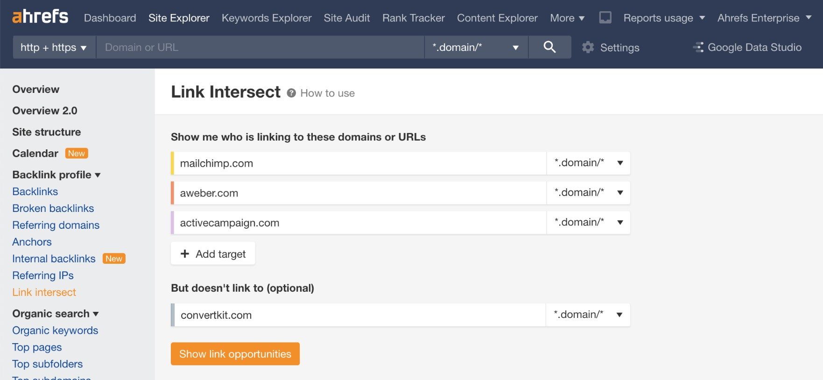Collapse the Organic search section
Image resolution: width=823 pixels, height=380 pixels.
coord(56,313)
